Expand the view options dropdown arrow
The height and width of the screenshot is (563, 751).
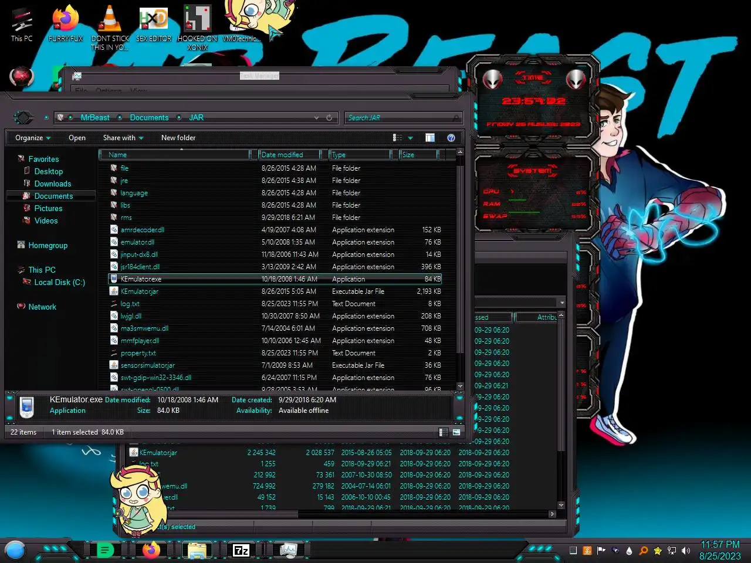pyautogui.click(x=410, y=138)
